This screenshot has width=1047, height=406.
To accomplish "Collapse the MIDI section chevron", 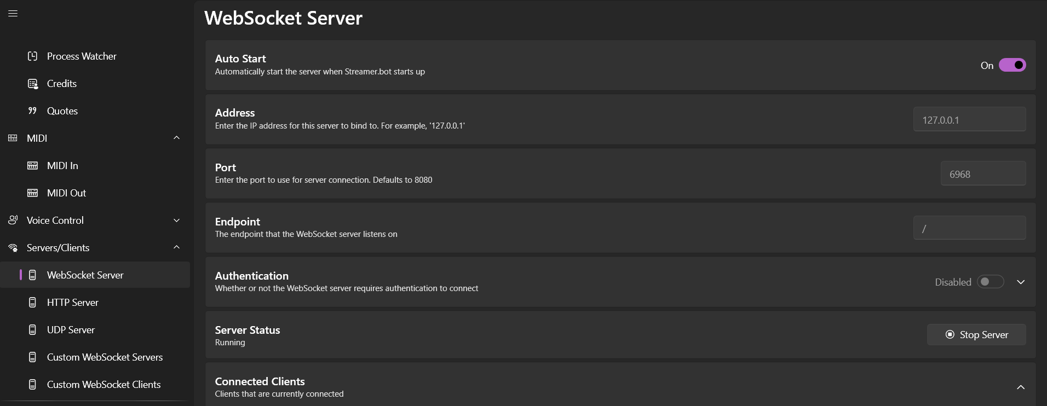I will (176, 138).
